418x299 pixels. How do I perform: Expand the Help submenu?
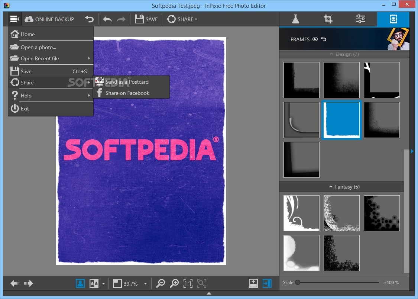[x=51, y=96]
